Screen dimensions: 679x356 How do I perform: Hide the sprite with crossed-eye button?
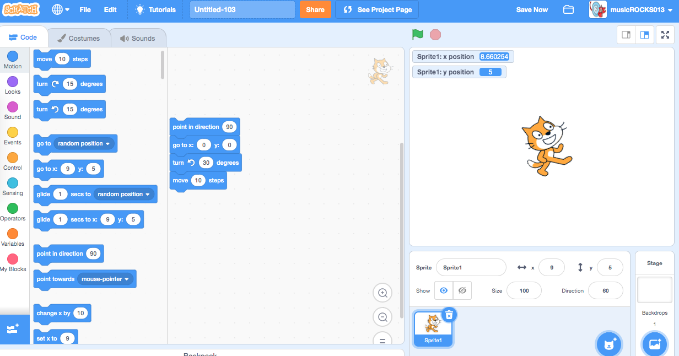(462, 290)
